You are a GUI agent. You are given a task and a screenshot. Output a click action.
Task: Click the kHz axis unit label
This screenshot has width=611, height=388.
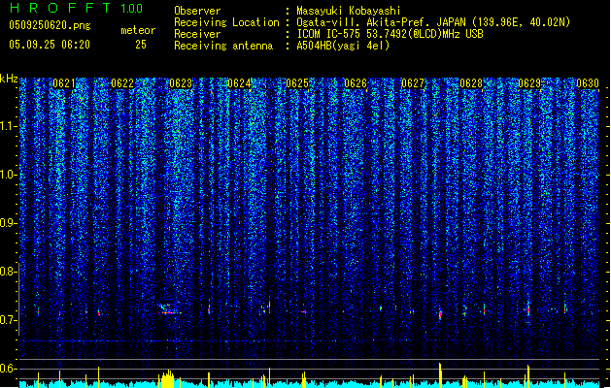click(9, 79)
